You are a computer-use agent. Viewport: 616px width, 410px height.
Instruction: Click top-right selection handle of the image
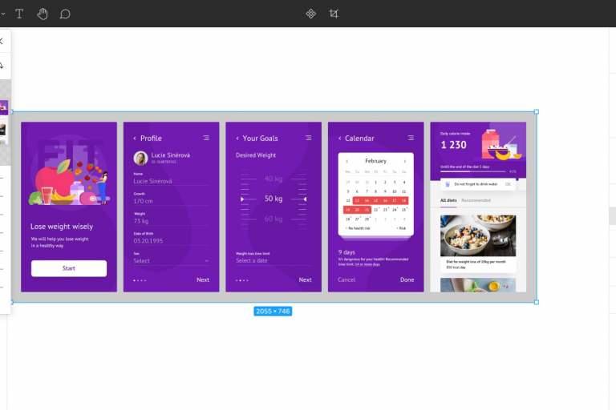tap(537, 112)
